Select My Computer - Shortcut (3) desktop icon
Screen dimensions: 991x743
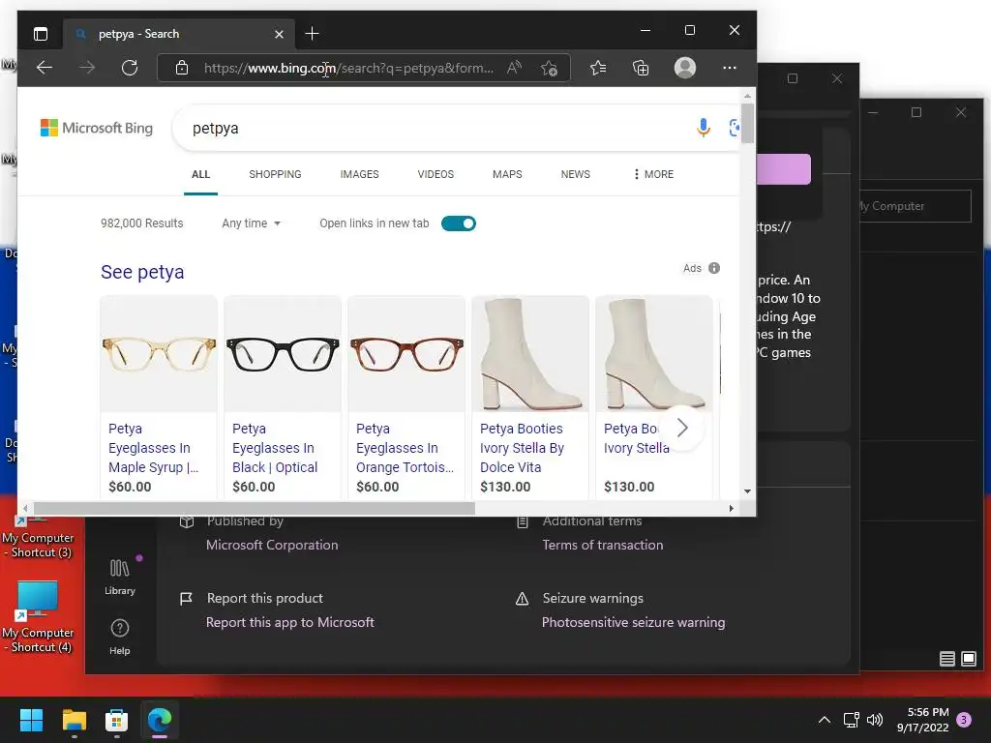click(x=38, y=538)
